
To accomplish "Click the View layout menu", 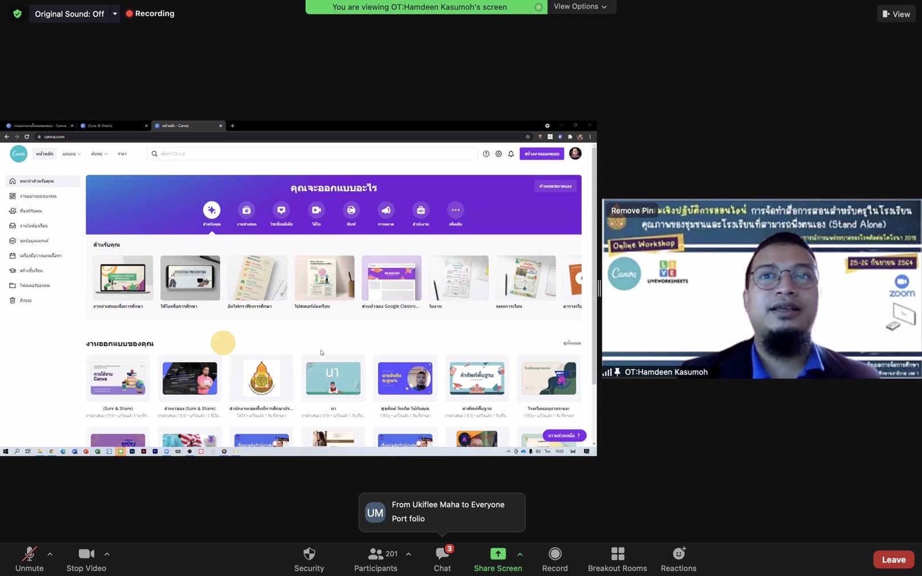I will click(896, 14).
